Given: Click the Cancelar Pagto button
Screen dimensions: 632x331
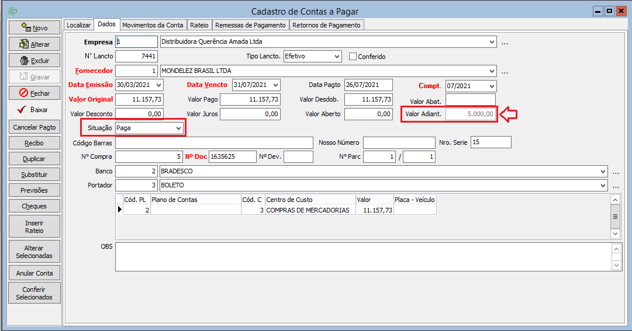Looking at the screenshot, I should click(34, 127).
